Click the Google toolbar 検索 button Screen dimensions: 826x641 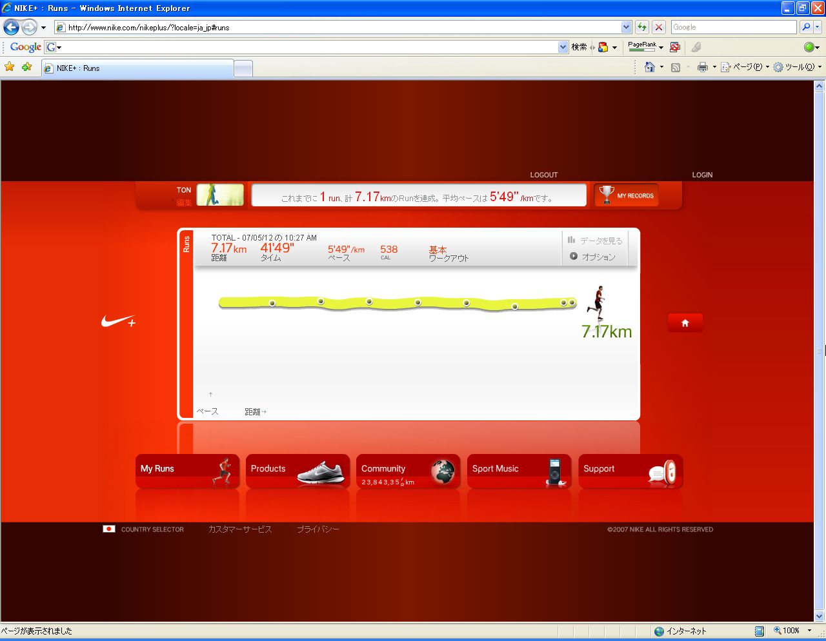[579, 47]
